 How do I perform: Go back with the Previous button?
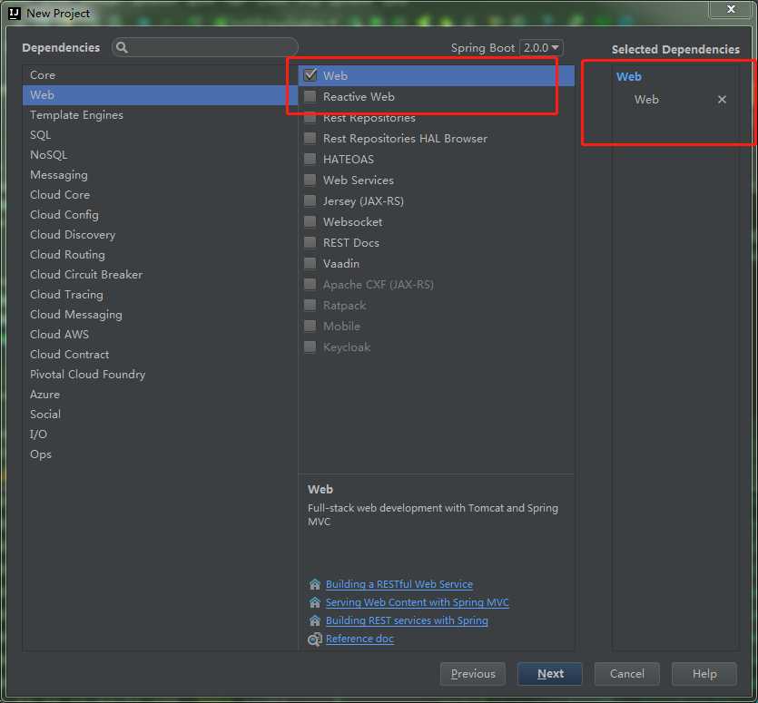pyautogui.click(x=473, y=674)
